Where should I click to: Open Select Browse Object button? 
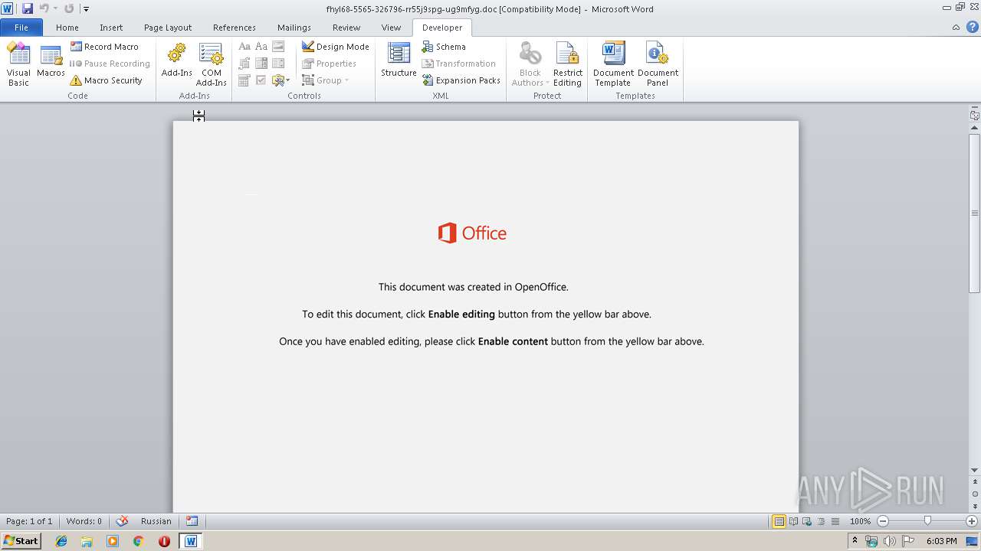974,494
